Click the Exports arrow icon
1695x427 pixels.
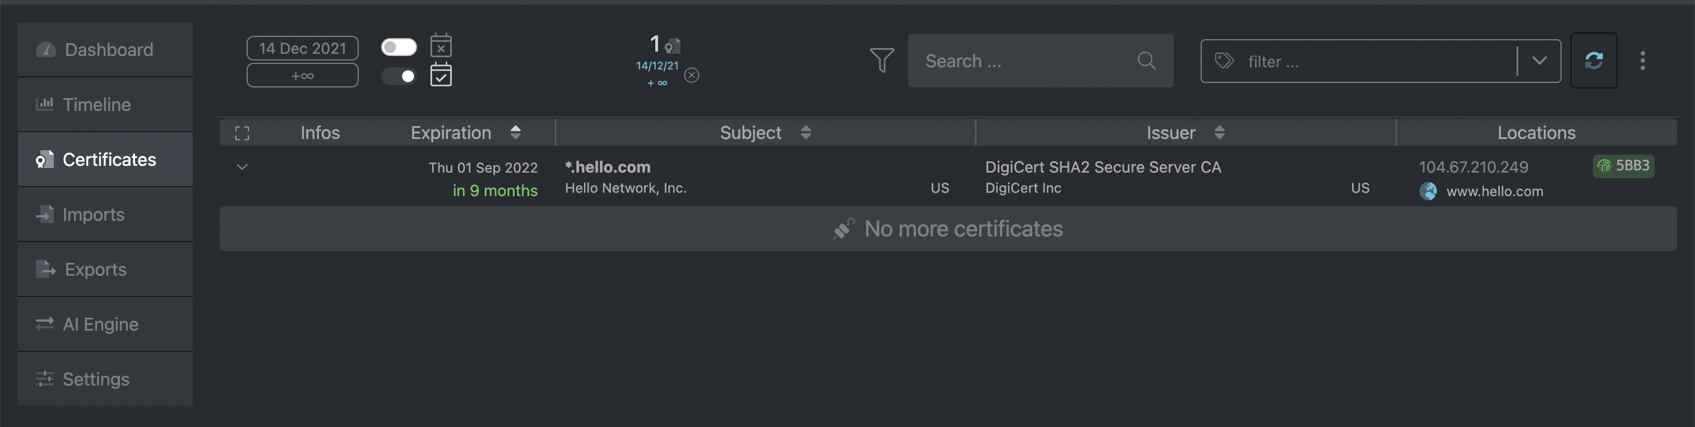[x=45, y=269]
